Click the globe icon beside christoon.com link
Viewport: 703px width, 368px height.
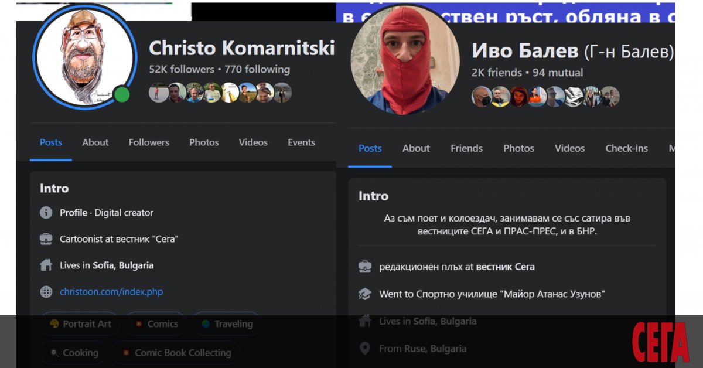coord(46,292)
